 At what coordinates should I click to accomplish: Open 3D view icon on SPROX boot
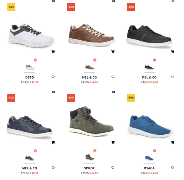click(x=113, y=92)
